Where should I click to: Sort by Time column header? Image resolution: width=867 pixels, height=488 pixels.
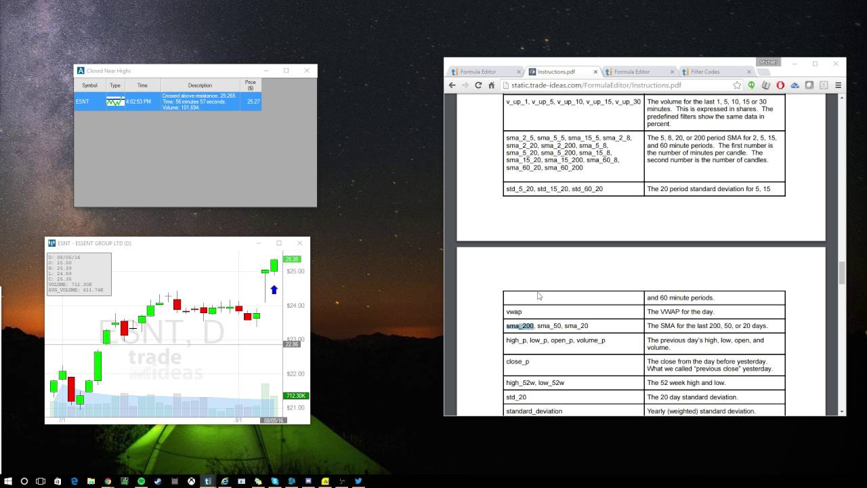point(142,85)
